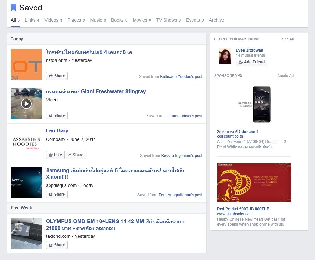Click the Happy Chinese New Year ad description
The width and height of the screenshot is (315, 260).
coord(251,222)
